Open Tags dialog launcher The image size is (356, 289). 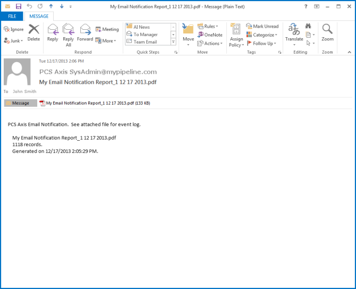[279, 52]
